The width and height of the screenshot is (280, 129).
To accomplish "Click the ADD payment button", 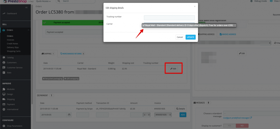I will coord(183,115).
